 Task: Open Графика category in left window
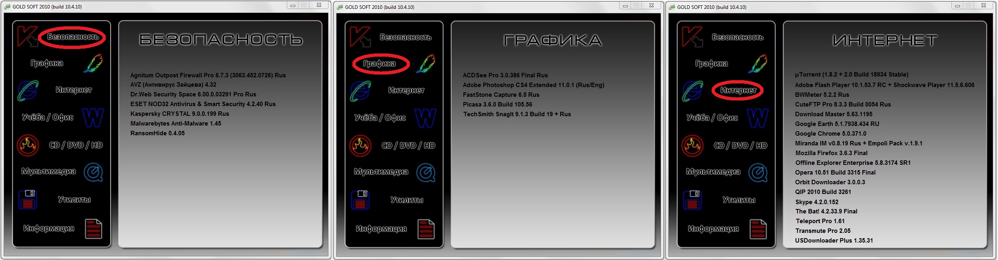click(47, 63)
